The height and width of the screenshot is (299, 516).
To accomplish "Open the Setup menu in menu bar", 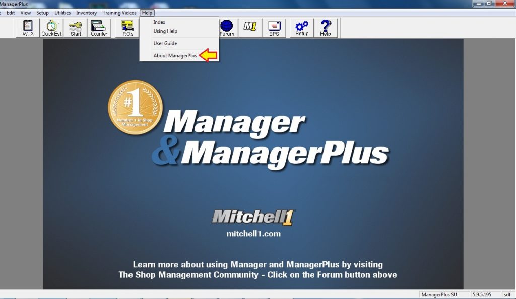I will 42,13.
